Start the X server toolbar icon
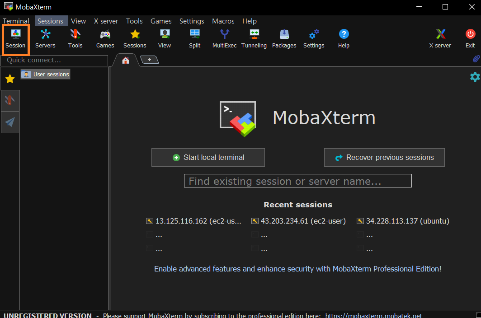The image size is (481, 318). (x=440, y=39)
